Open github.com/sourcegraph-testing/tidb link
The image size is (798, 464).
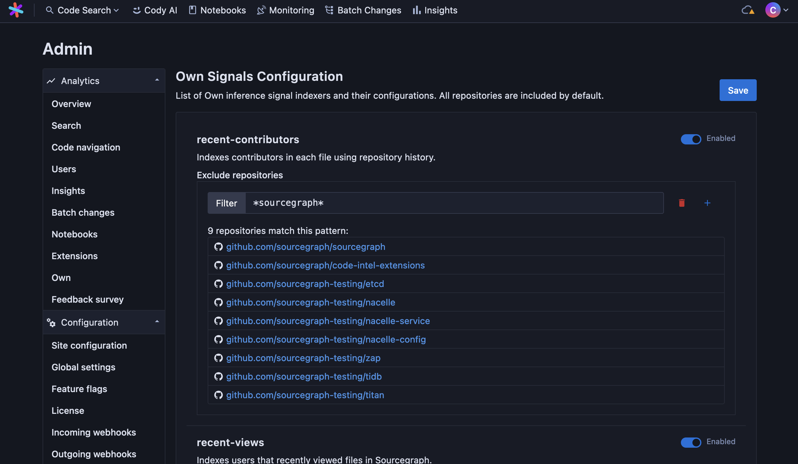click(x=304, y=376)
